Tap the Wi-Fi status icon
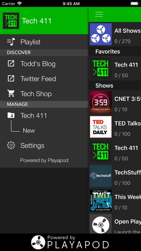Screen dimensions: 141x251 (20, 4)
